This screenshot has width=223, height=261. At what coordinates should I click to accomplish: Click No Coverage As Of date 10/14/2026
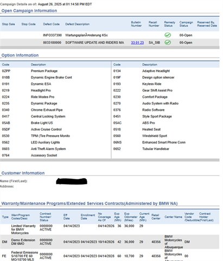tap(106, 242)
